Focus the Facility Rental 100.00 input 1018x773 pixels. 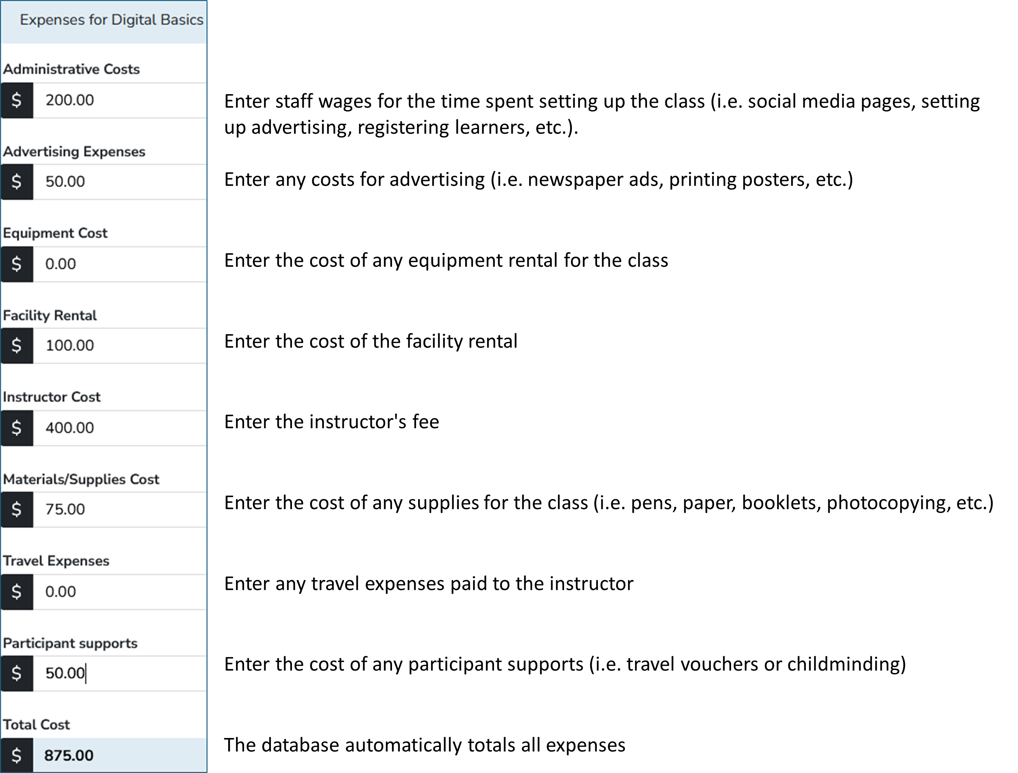[120, 345]
